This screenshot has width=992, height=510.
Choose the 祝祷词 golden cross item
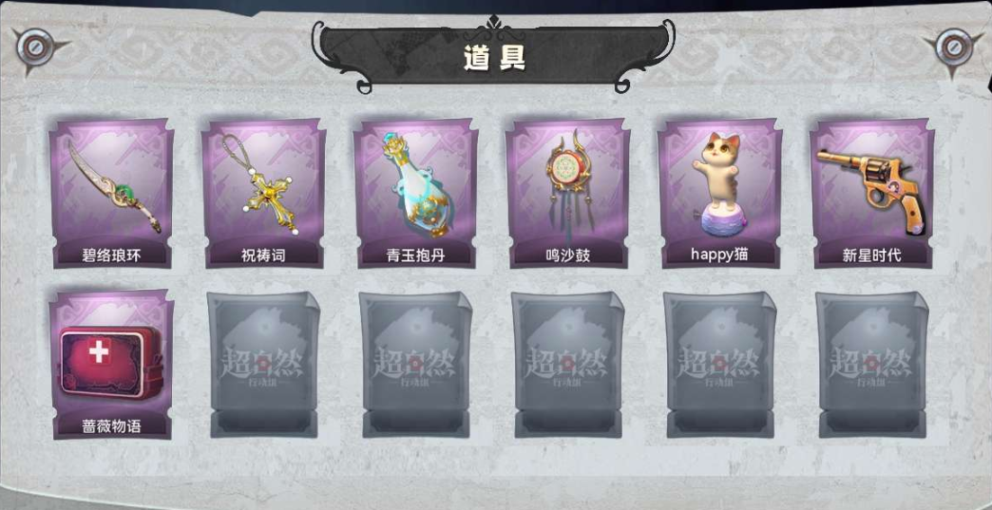tap(263, 193)
